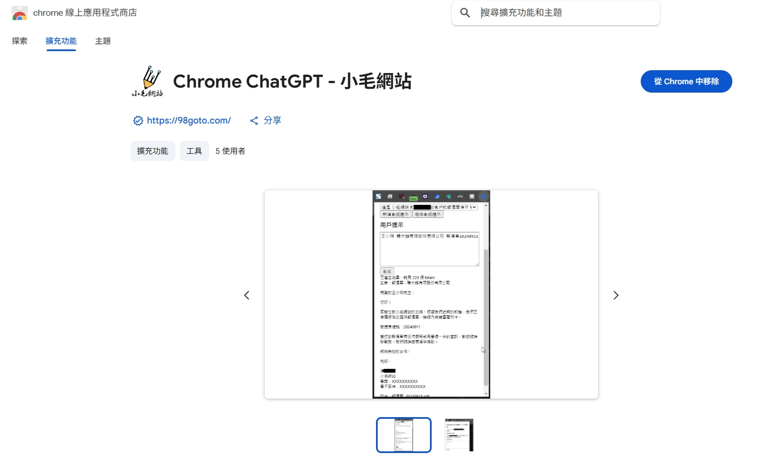Show the previous screenshot with left arrow
This screenshot has width=770, height=471.
tap(247, 295)
